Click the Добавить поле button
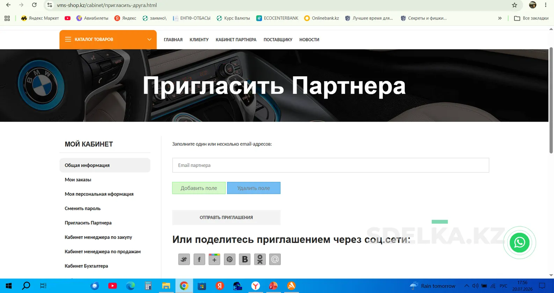Image resolution: width=554 pixels, height=293 pixels. tap(199, 188)
